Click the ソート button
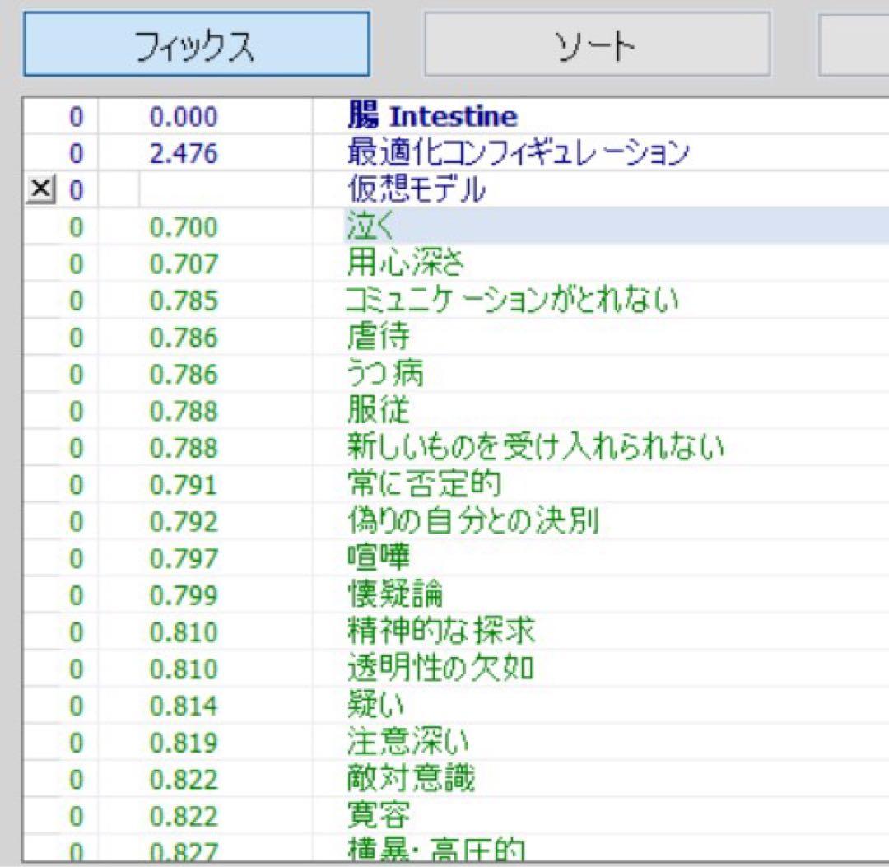This screenshot has width=889, height=867. pyautogui.click(x=597, y=44)
